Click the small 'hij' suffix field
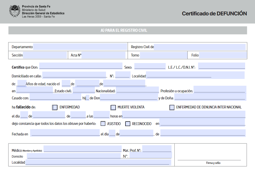The width and height of the screenshot is (255, 176). 88,98
